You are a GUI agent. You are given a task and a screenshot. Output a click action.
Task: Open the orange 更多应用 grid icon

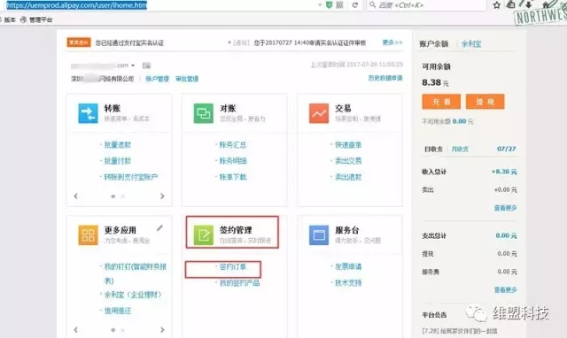tap(88, 235)
